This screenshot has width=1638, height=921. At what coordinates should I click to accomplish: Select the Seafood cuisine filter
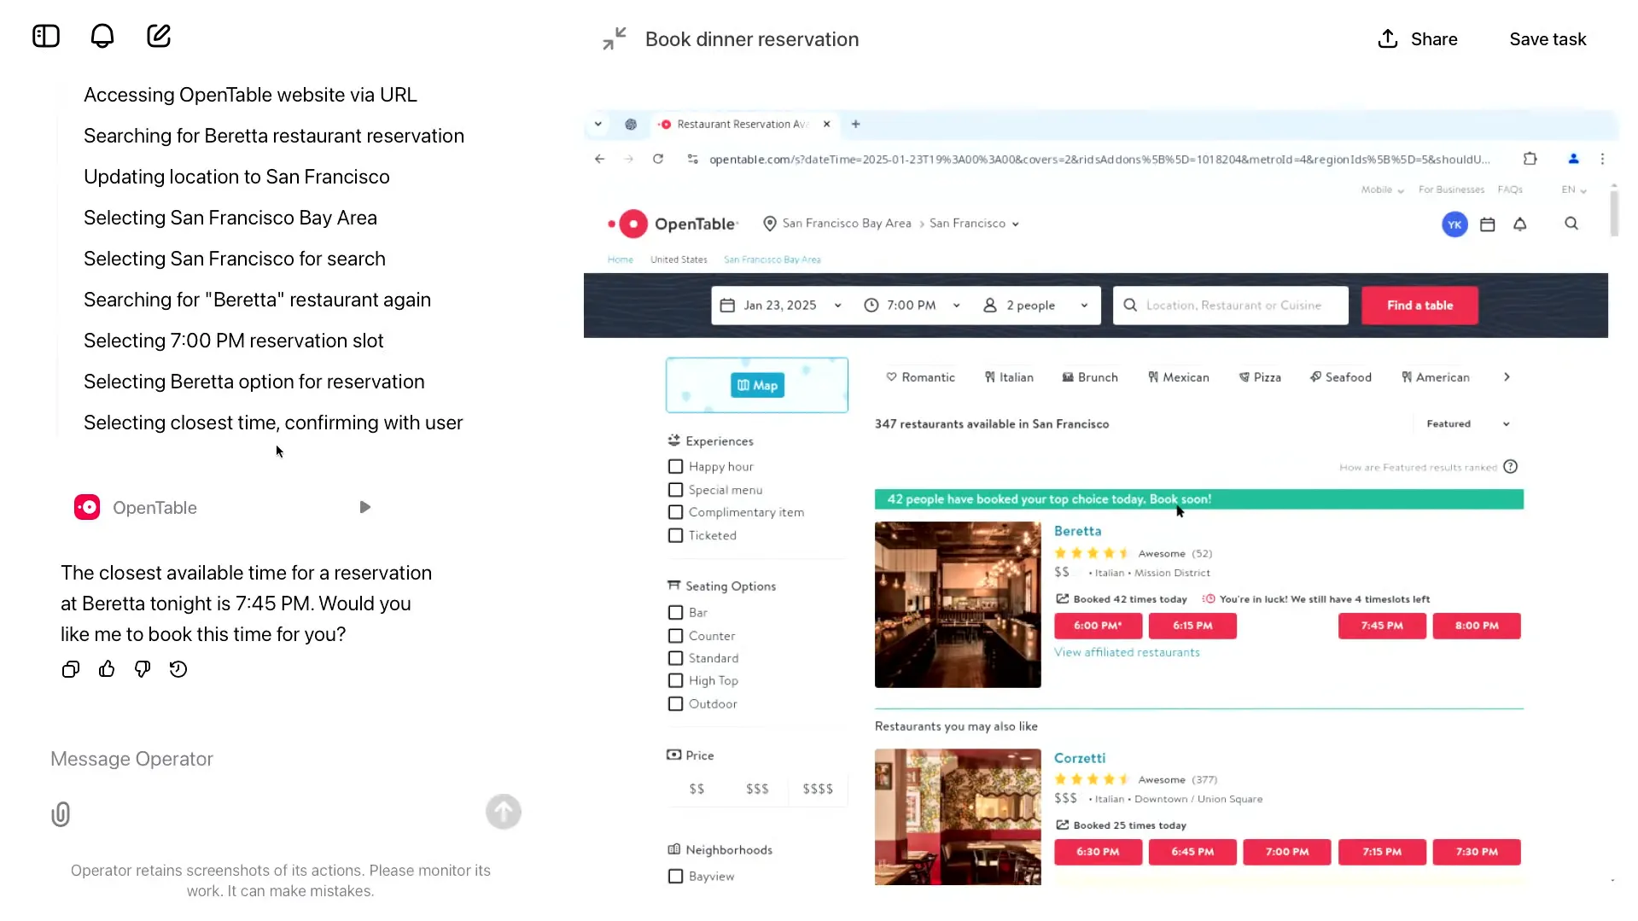pos(1340,377)
